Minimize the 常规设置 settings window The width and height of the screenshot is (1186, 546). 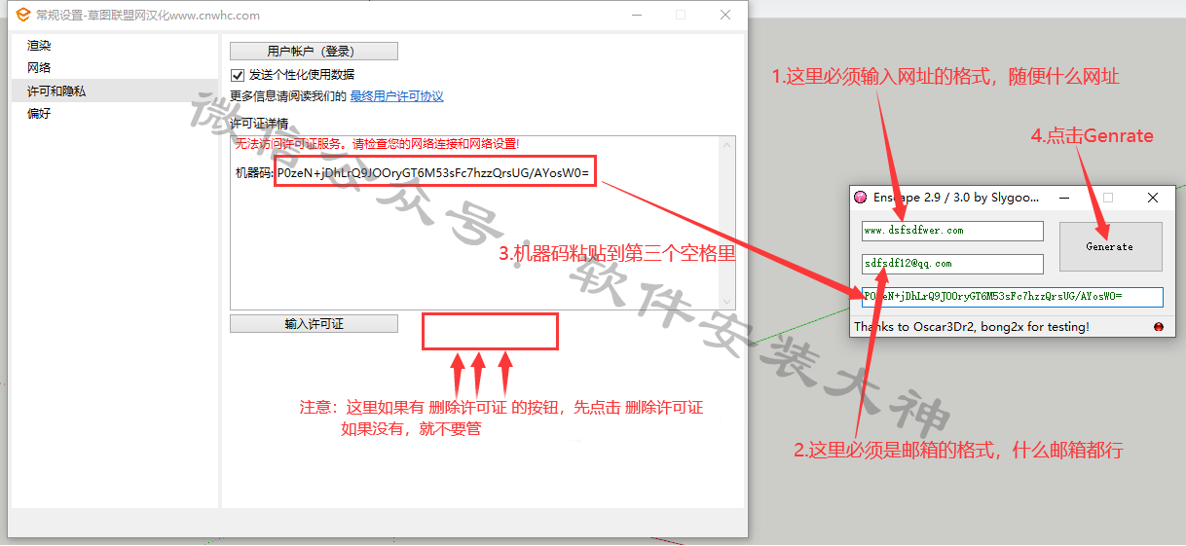tap(636, 15)
